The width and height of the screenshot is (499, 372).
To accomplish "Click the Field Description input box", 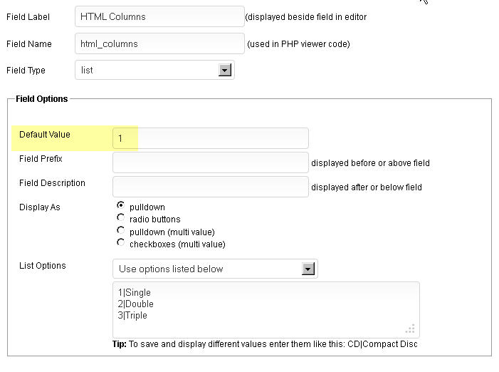I will coord(210,187).
